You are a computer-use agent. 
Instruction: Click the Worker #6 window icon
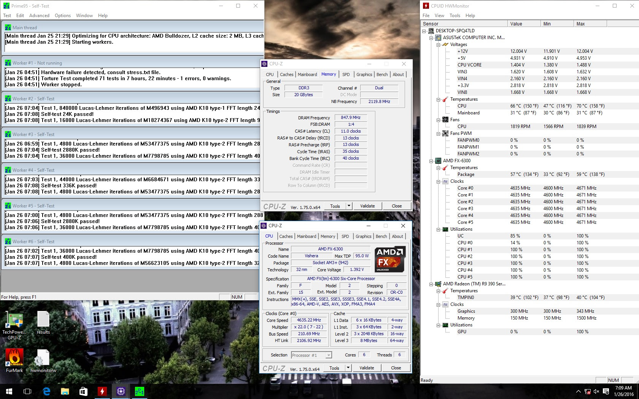tap(8, 241)
